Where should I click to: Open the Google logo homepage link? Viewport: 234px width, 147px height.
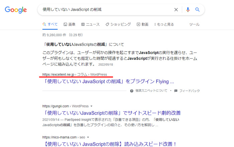pos(16,10)
